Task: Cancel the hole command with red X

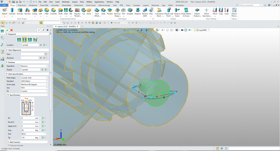Action: tap(11, 30)
